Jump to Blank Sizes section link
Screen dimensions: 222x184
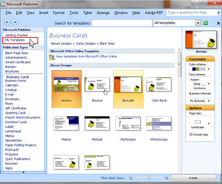[107, 43]
